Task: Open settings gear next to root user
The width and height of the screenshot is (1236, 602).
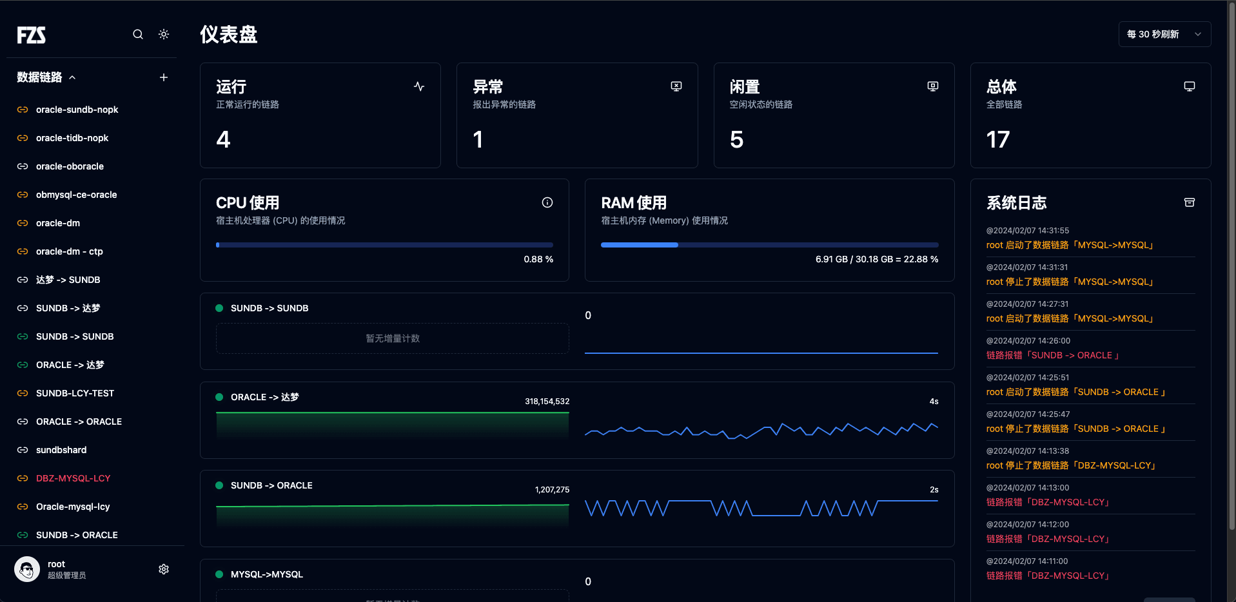Action: (163, 568)
